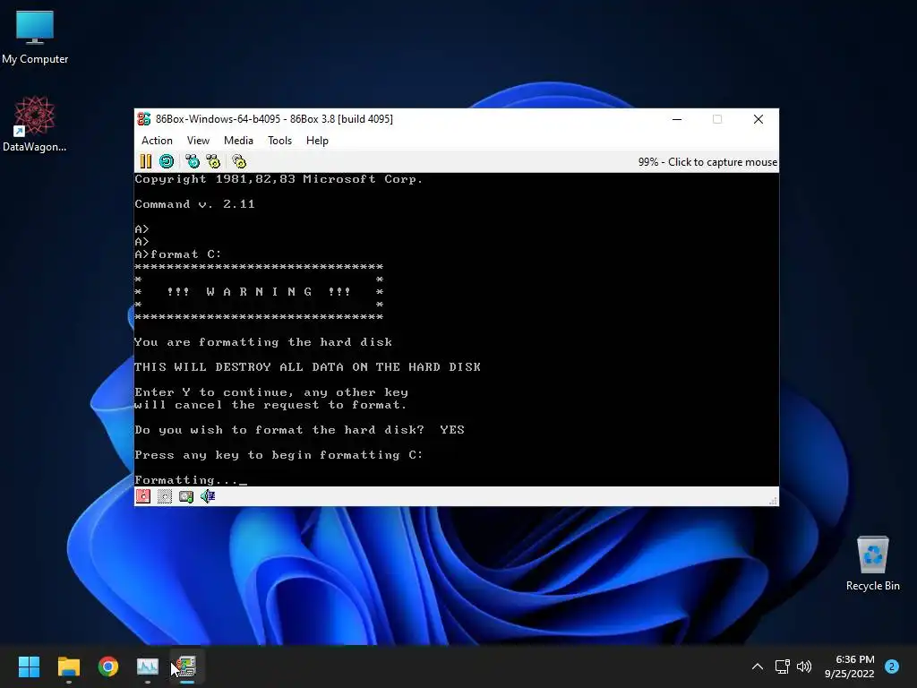This screenshot has width=917, height=688.
Task: Show hidden system tray icons
Action: (758, 666)
